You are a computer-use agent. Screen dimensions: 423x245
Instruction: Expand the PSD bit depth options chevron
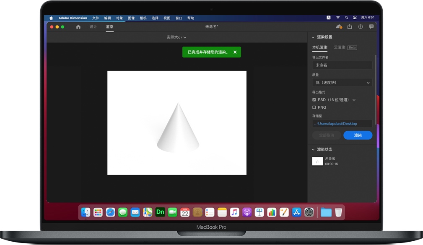tap(354, 100)
